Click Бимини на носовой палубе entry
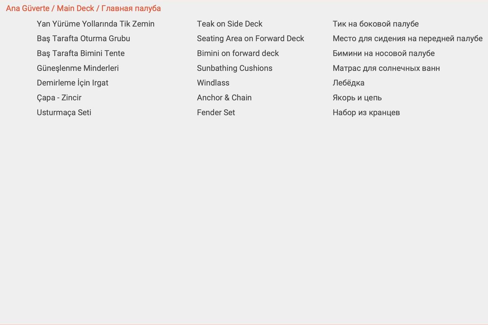488x325 pixels. (383, 53)
